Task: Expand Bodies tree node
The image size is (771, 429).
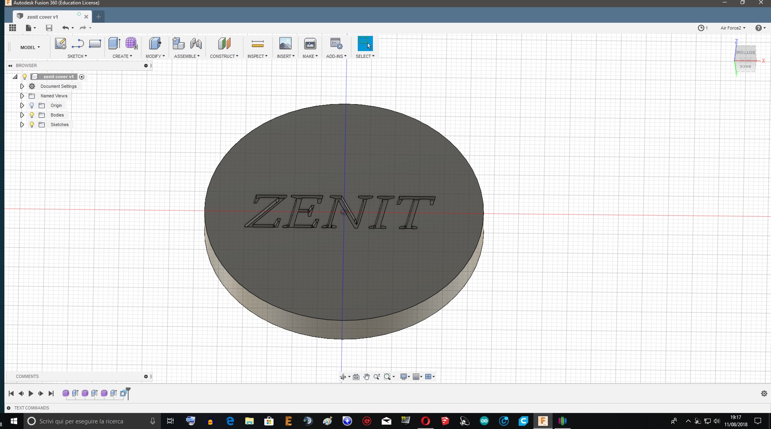Action: tap(22, 115)
